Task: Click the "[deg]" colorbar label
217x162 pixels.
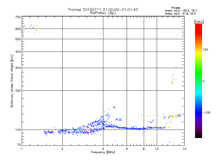Action: (x=199, y=22)
